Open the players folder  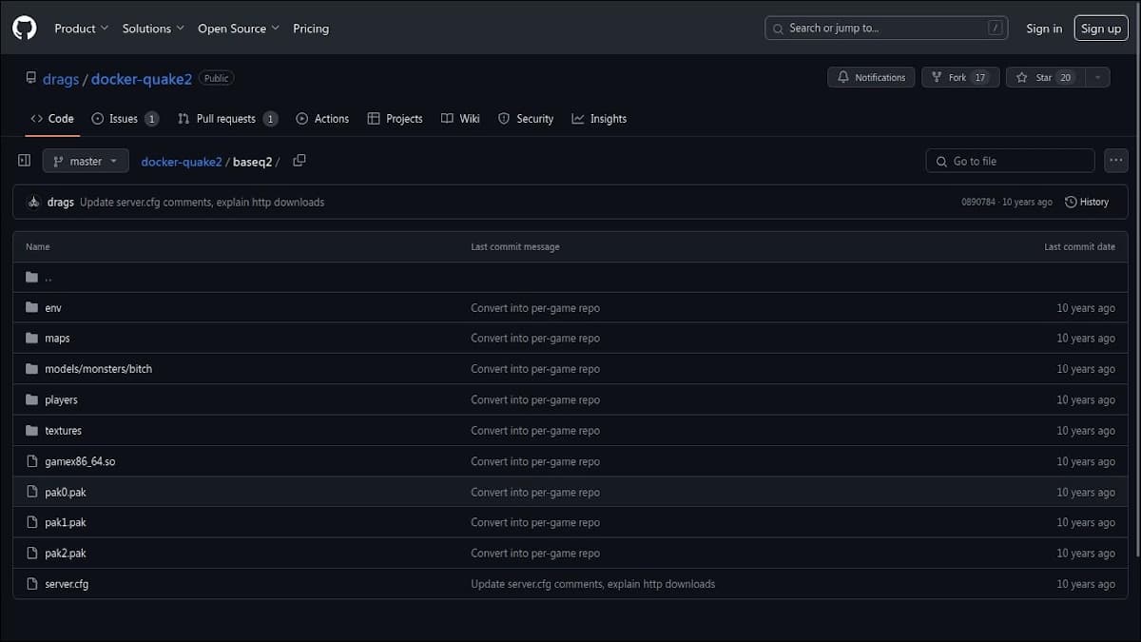(x=61, y=400)
